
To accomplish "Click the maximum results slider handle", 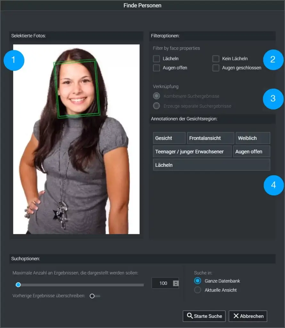I will click(x=18, y=284).
